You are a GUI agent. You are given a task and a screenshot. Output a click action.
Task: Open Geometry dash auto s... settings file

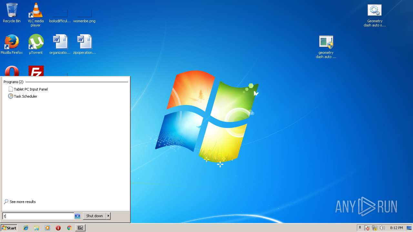tap(375, 15)
